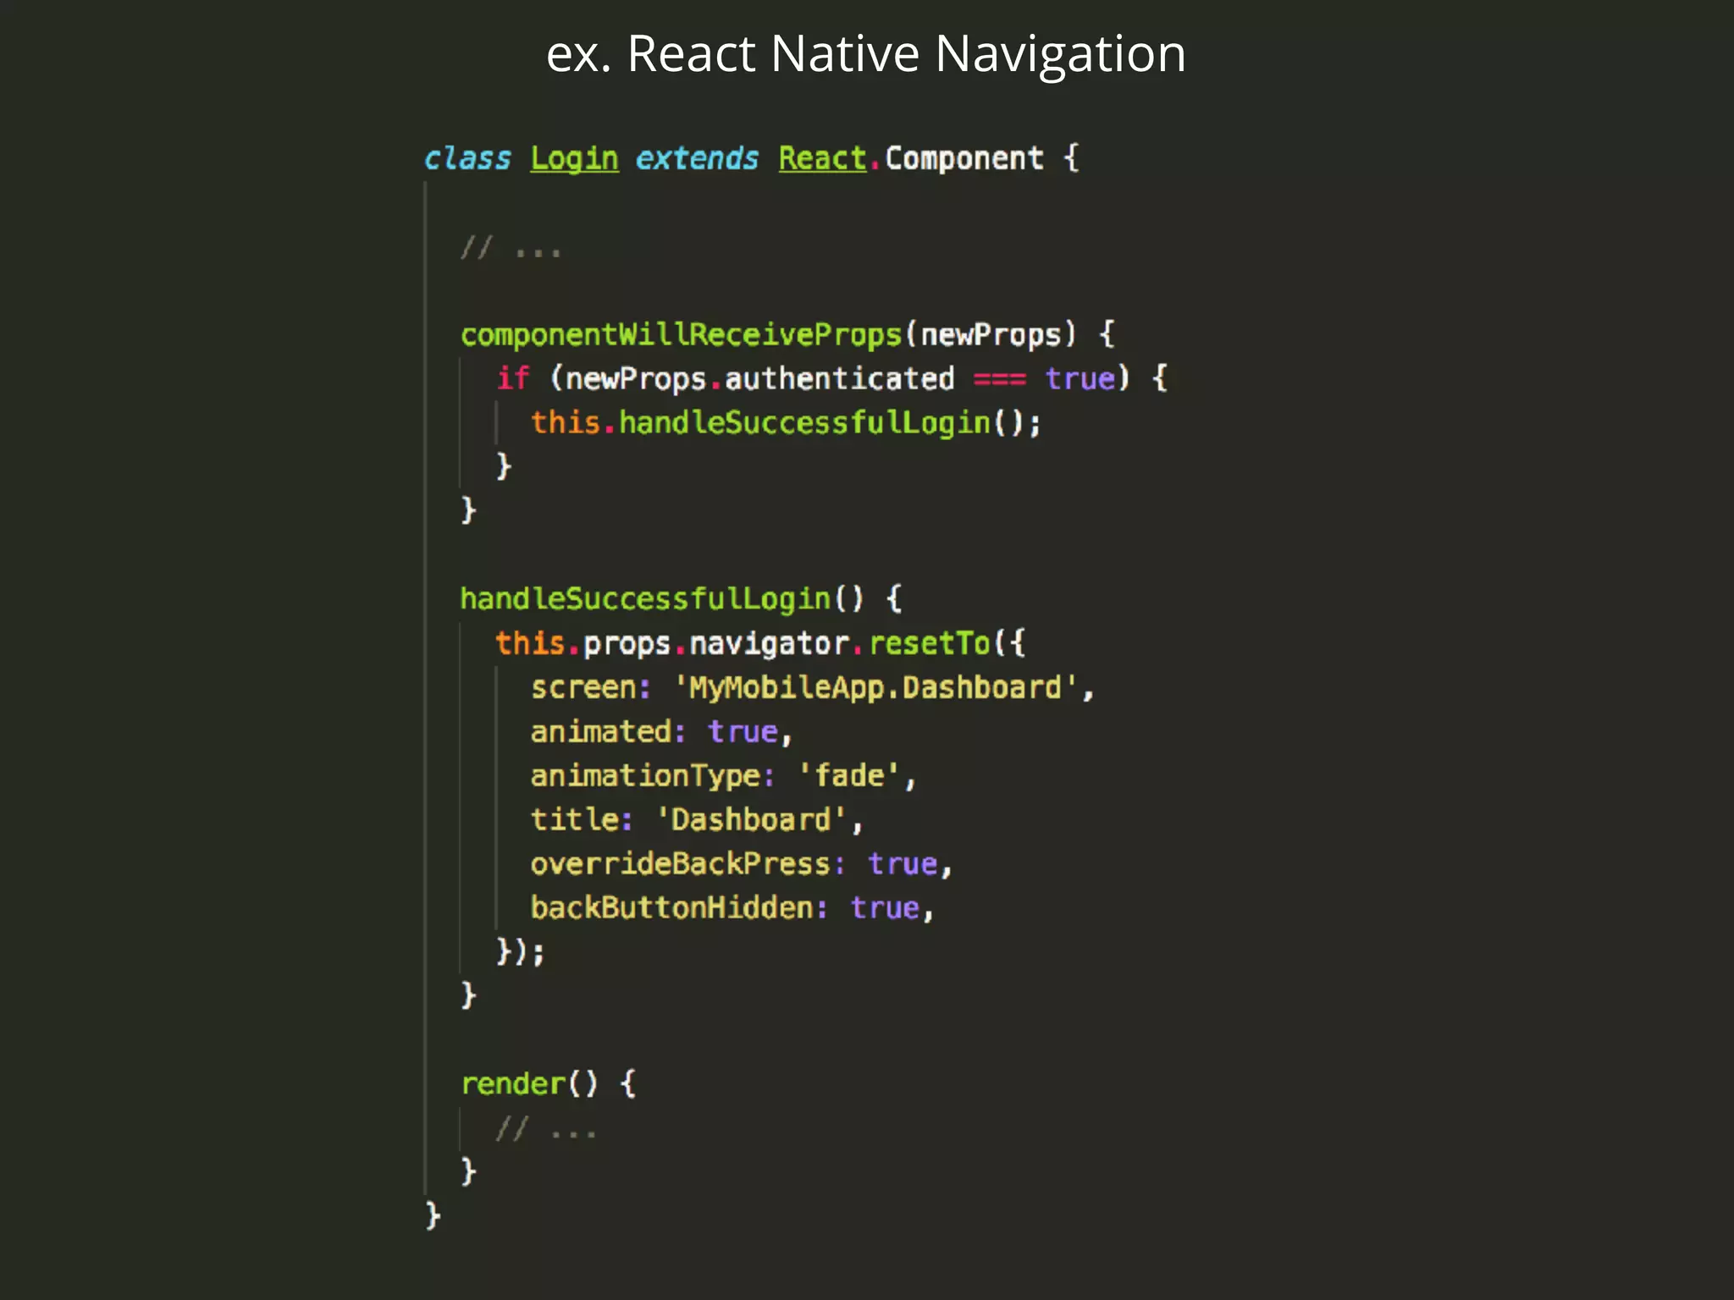This screenshot has height=1300, width=1734.
Task: Click the 'this.handleSuccessfulLogin();' call line
Action: 786,422
